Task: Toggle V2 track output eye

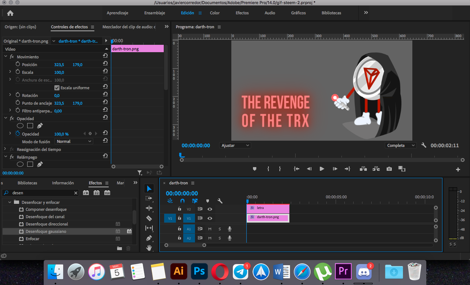Action: 210,209
